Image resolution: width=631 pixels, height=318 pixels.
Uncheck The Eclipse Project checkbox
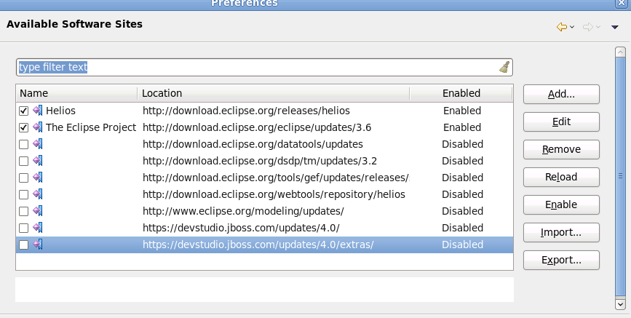(x=23, y=127)
